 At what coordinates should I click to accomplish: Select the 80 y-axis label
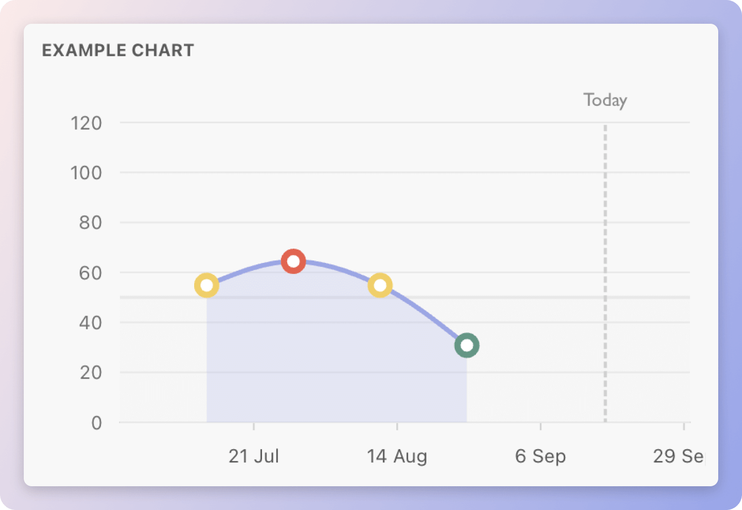pyautogui.click(x=90, y=223)
